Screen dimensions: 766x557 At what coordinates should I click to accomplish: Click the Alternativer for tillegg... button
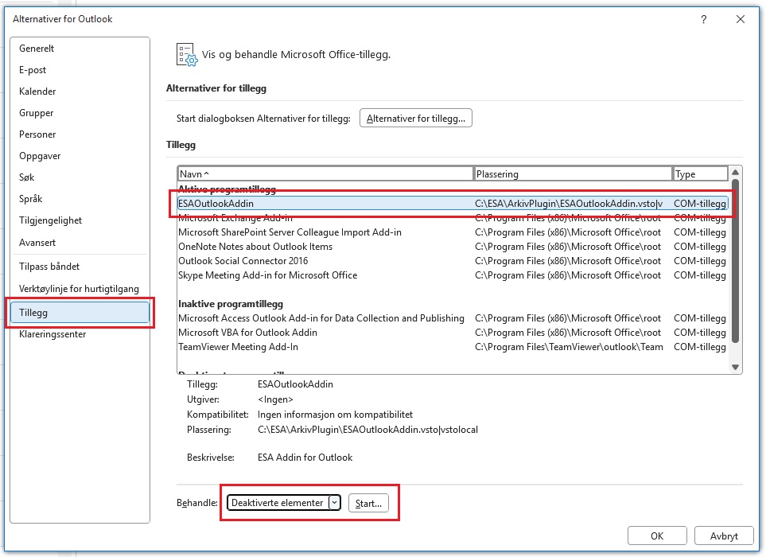pos(416,119)
